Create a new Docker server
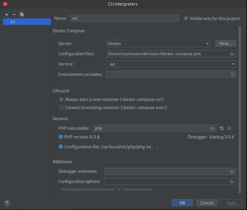247x210 pixels. click(225, 44)
